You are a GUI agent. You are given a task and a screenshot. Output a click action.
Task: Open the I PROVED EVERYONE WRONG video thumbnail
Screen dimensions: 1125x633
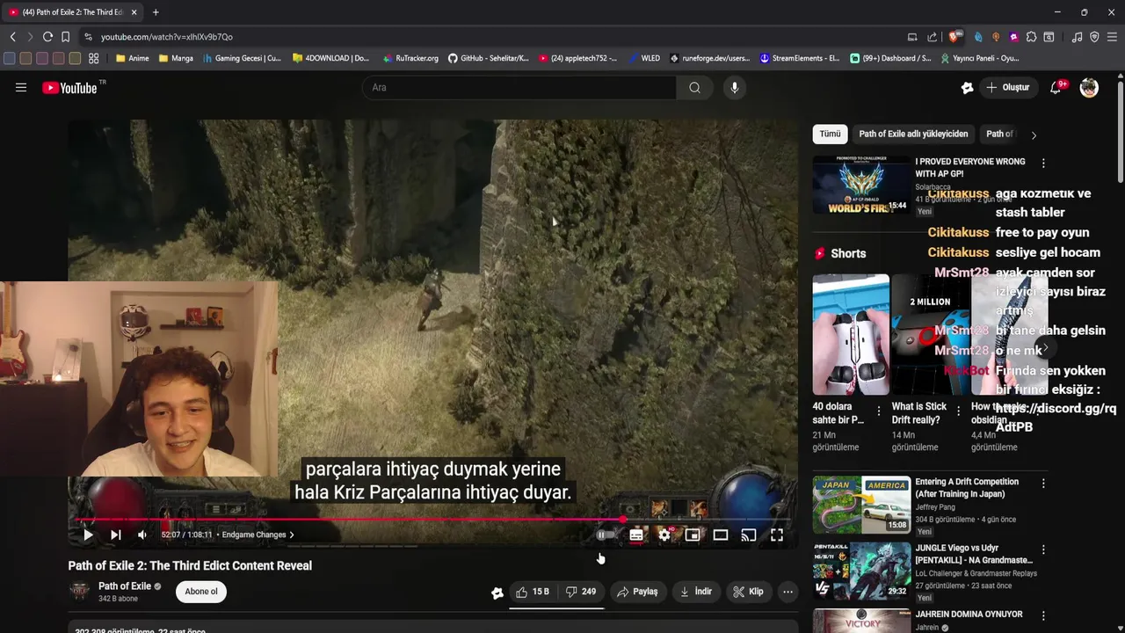[x=862, y=185]
